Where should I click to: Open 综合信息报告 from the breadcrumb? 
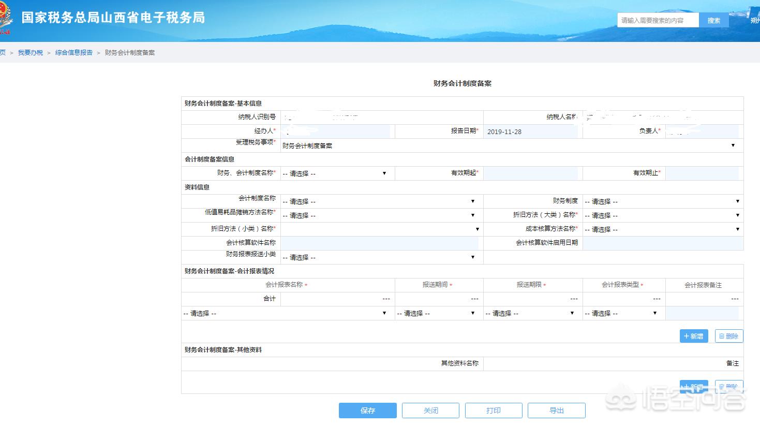pos(73,52)
